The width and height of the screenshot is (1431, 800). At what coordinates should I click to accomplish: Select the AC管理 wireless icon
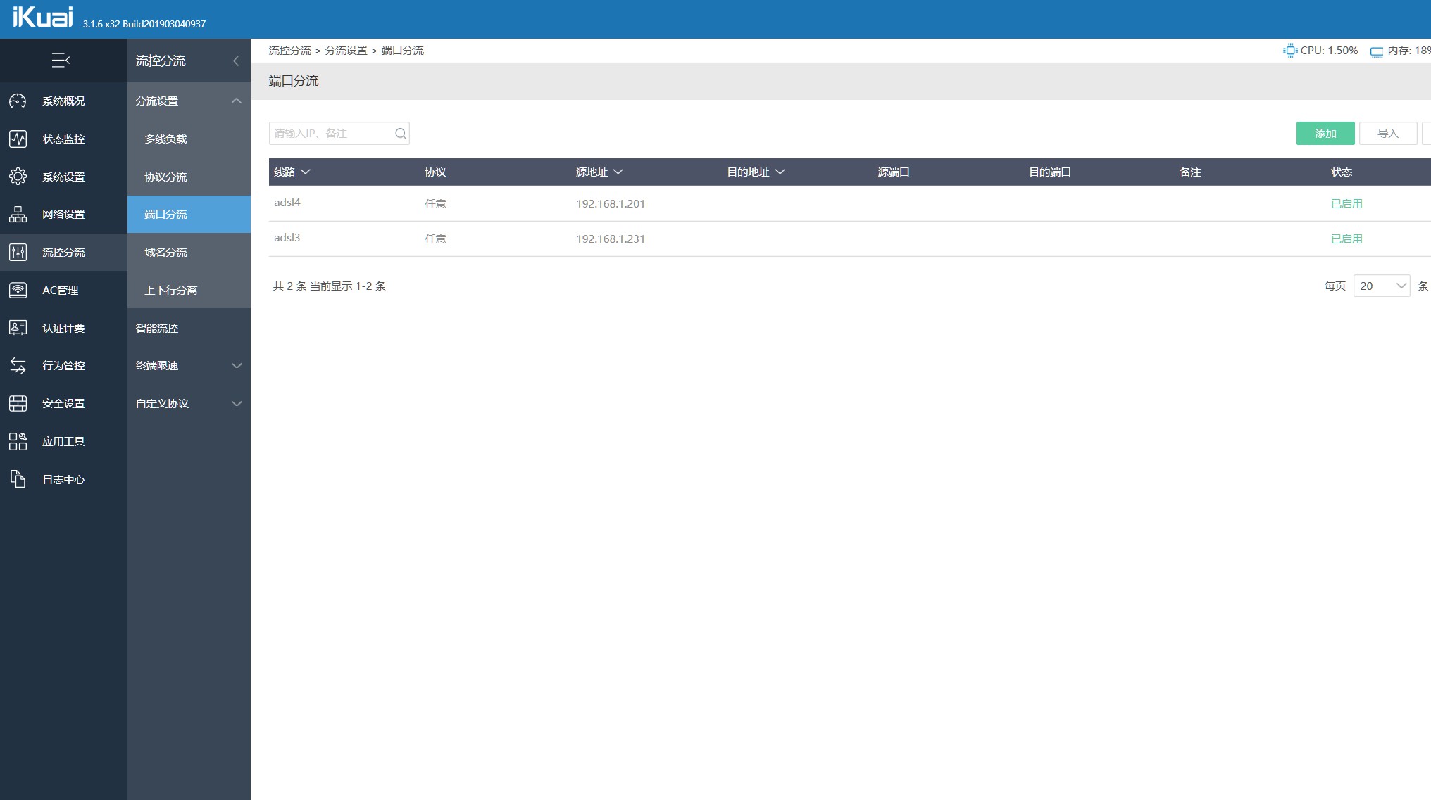point(18,290)
